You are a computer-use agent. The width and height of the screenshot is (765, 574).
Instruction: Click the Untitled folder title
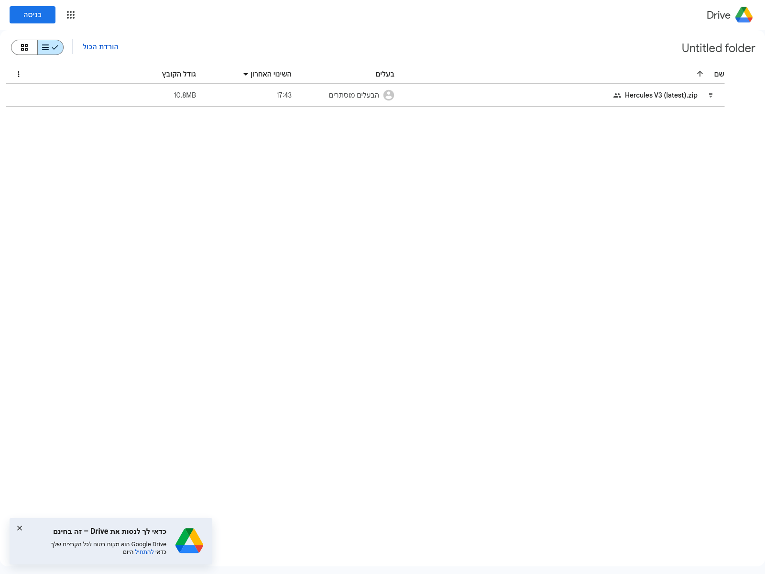[718, 48]
